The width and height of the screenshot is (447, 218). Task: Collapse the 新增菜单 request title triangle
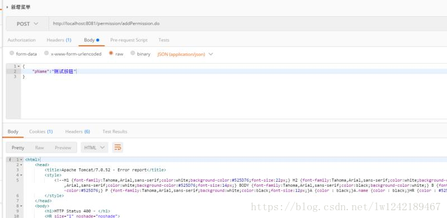coord(7,7)
